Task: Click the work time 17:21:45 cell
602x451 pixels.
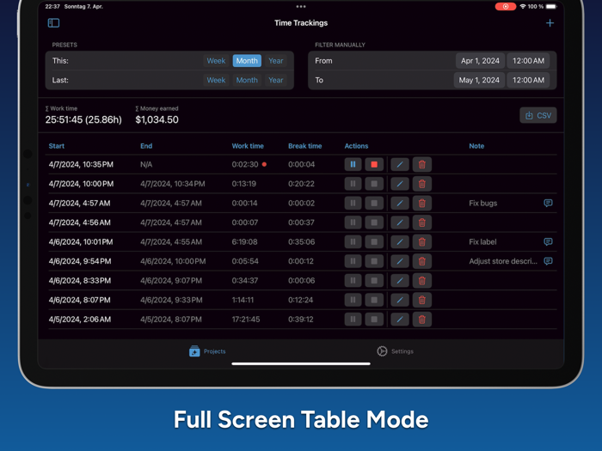Action: point(246,320)
